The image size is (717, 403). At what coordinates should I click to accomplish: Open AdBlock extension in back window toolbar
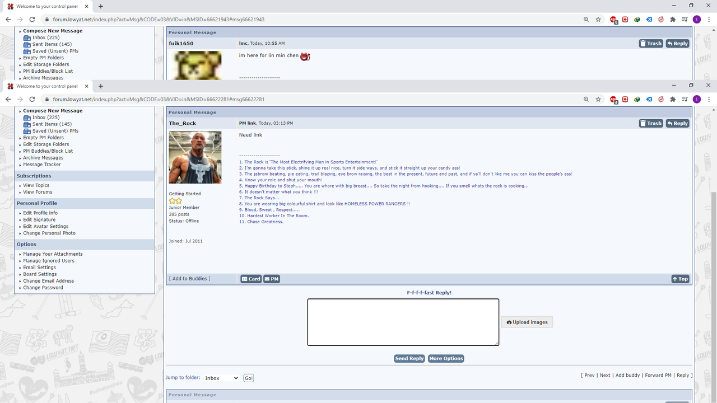click(614, 20)
